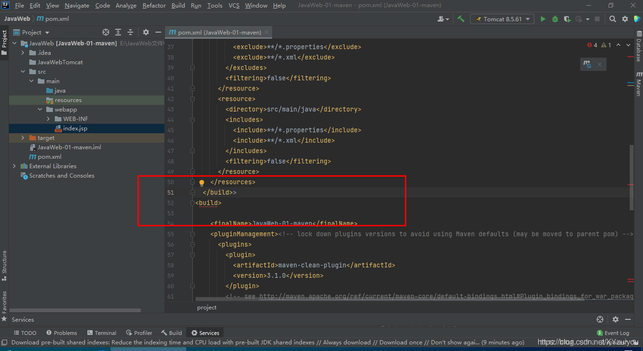
Task: Click the Load Maven Changes floating icon
Action: pos(587,64)
